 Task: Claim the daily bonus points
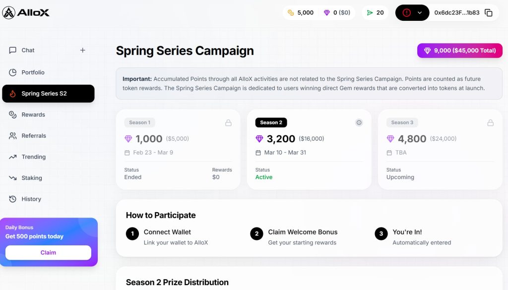point(48,253)
